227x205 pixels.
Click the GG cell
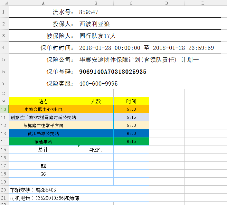43,173
